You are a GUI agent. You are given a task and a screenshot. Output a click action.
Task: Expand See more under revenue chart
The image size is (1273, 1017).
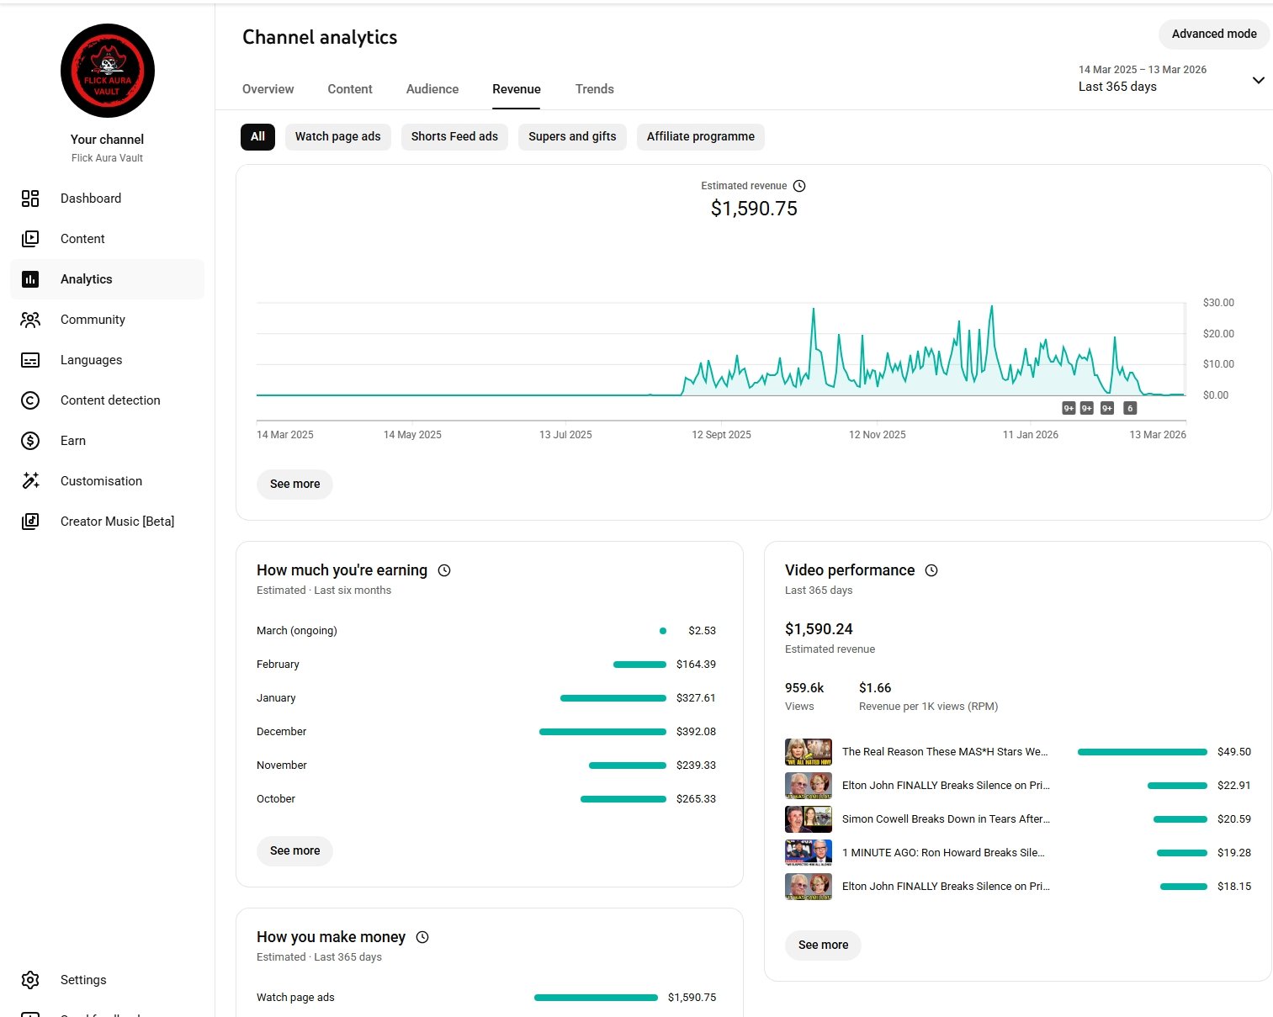[x=294, y=485]
